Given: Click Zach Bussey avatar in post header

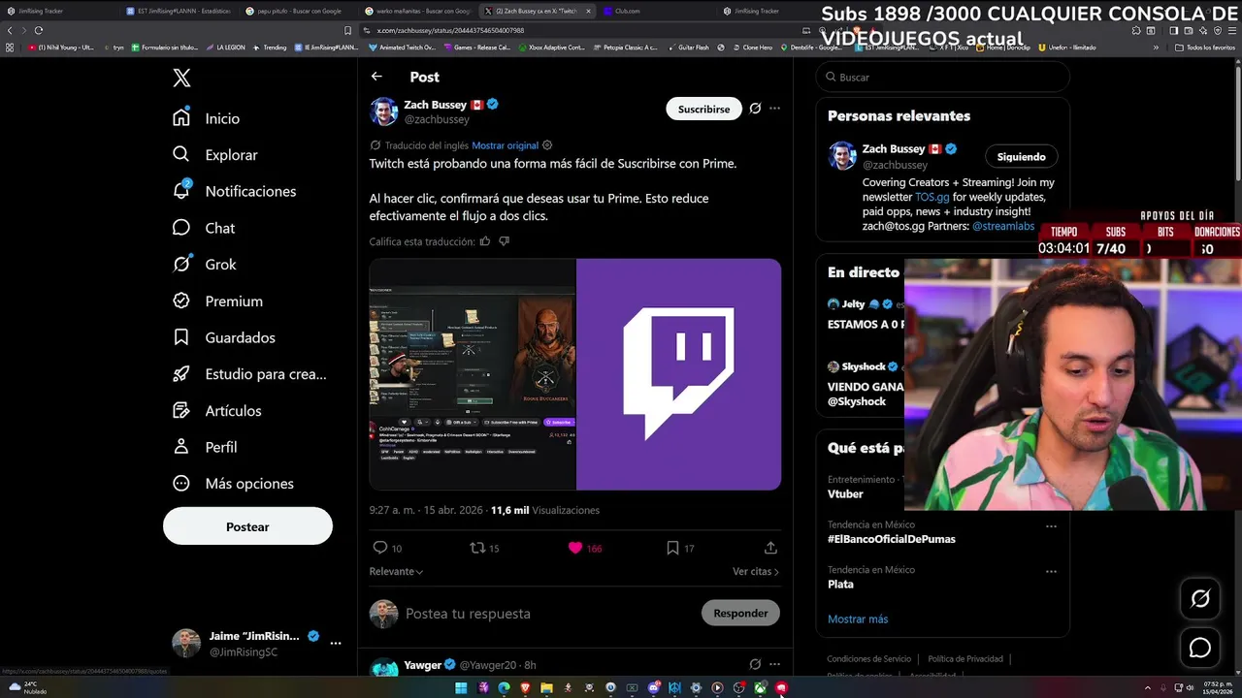Looking at the screenshot, I should tap(384, 111).
